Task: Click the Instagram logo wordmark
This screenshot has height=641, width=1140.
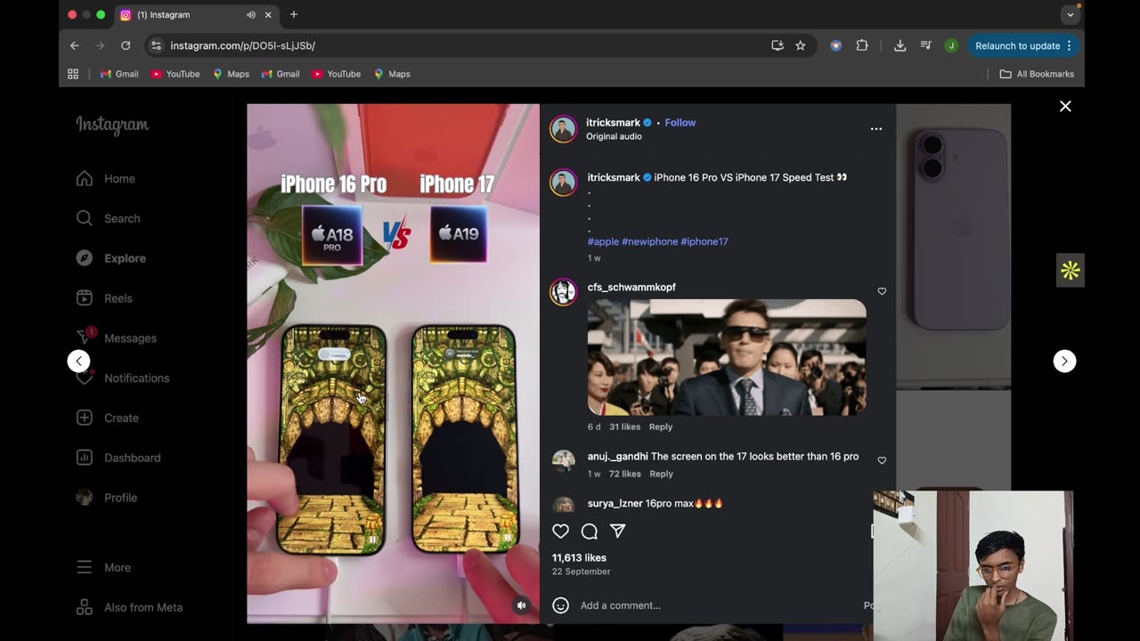Action: [x=112, y=126]
